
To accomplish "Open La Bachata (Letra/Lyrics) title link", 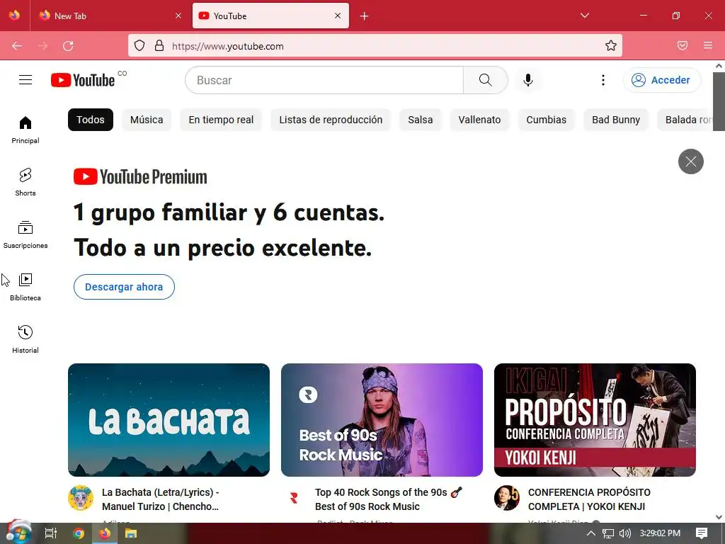I will [161, 499].
